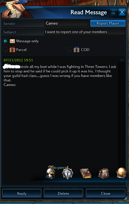Viewport: 129px width, 204px height.
Task: Select the Message only radio button
Action: pos(5,41)
